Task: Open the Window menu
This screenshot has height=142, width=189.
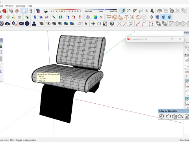Action: point(9,6)
